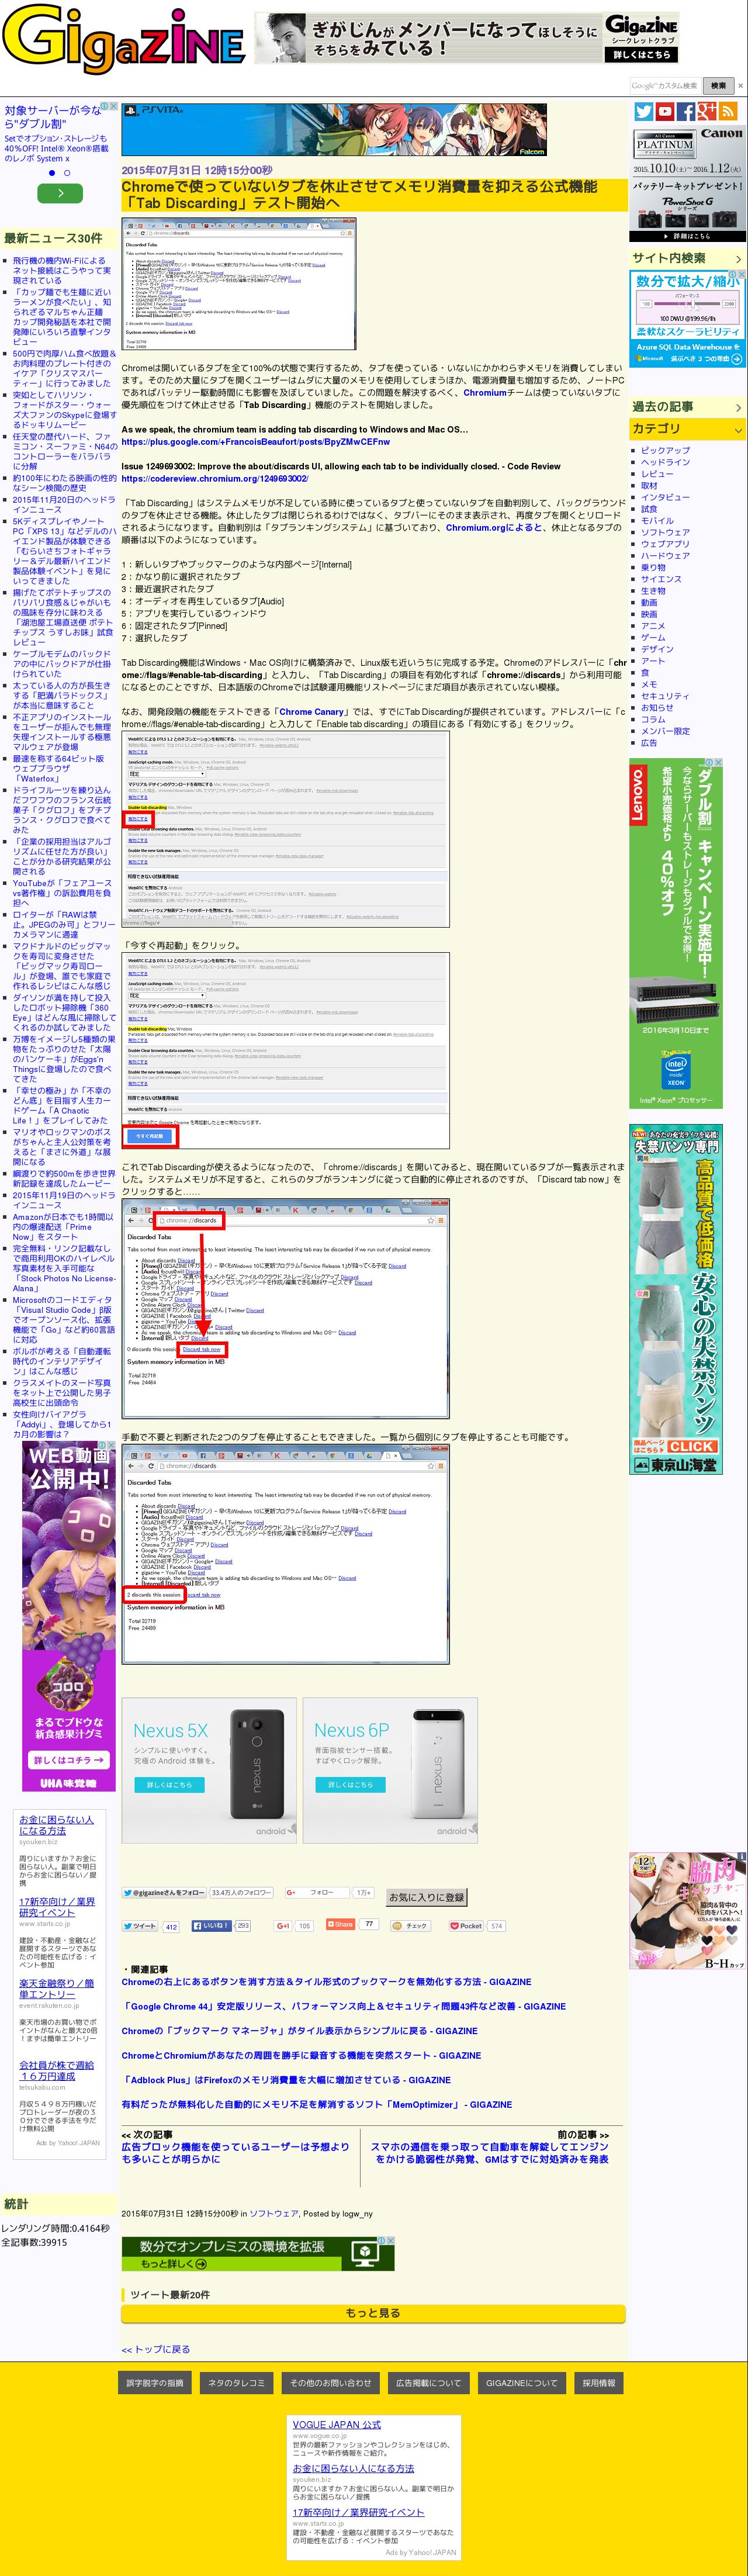
Task: Select the first ad carousel dot
Action: (52, 173)
